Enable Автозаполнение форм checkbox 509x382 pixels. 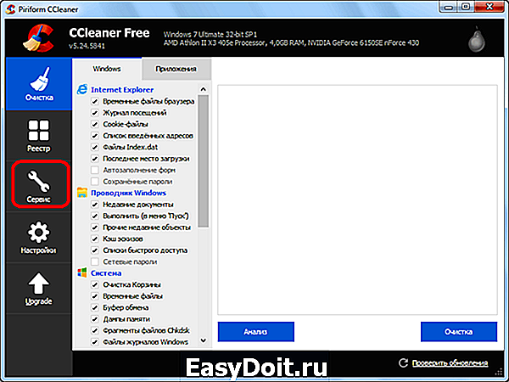94,170
